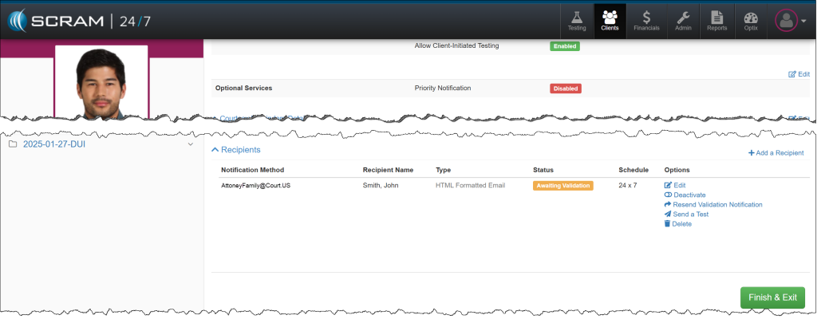
Task: Open the Admin wrench icon
Action: tap(684, 20)
